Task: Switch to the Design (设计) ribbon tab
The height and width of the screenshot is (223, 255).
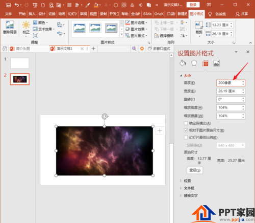Action: tap(42, 14)
